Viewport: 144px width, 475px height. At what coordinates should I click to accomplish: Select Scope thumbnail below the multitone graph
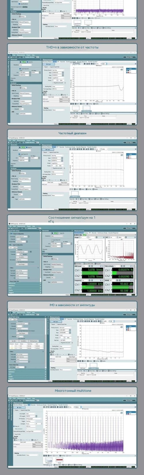click(60, 461)
